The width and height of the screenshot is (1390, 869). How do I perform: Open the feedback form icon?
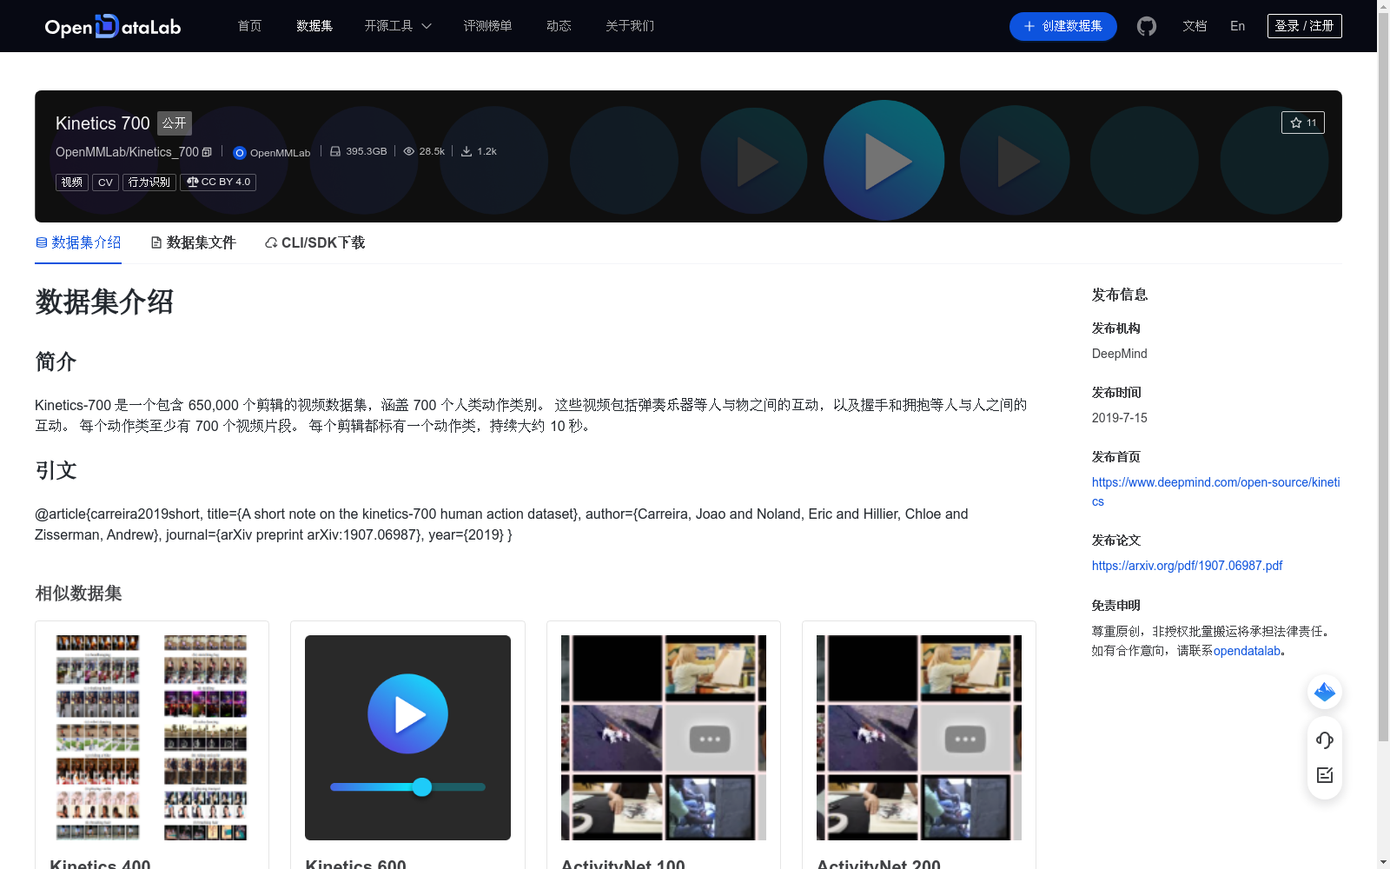pyautogui.click(x=1325, y=775)
